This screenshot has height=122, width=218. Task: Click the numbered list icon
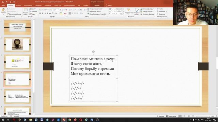point(74,10)
